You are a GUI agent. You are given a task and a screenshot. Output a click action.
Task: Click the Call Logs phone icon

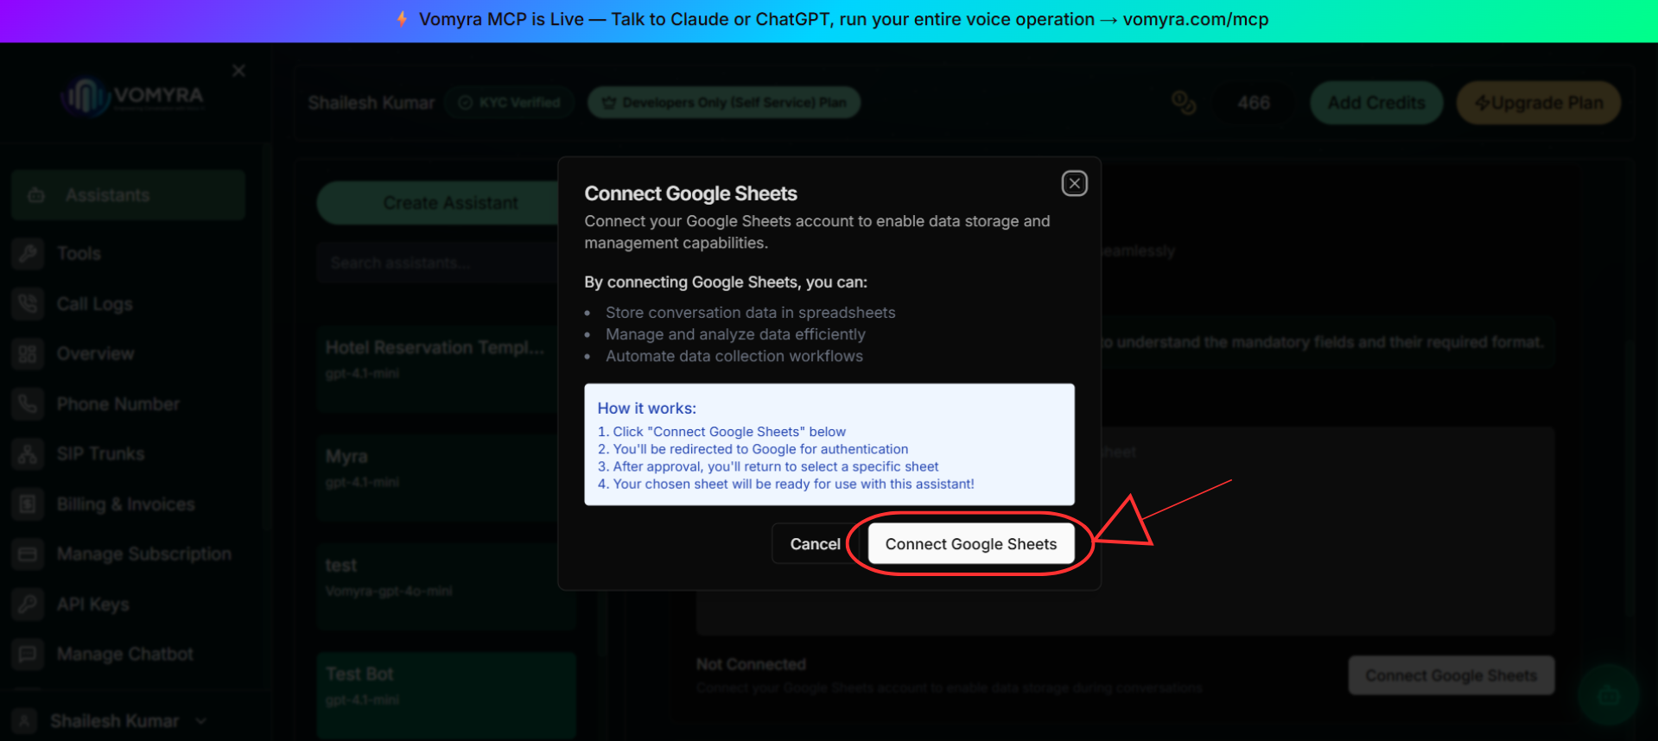tap(28, 304)
